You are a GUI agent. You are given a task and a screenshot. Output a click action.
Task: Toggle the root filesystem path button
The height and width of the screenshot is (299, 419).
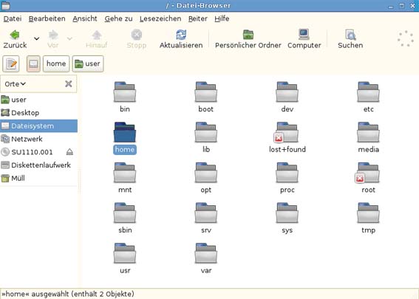click(x=33, y=63)
